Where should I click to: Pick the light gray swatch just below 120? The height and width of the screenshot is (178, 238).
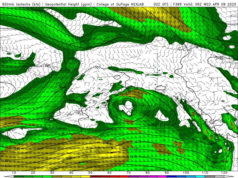click(219, 177)
